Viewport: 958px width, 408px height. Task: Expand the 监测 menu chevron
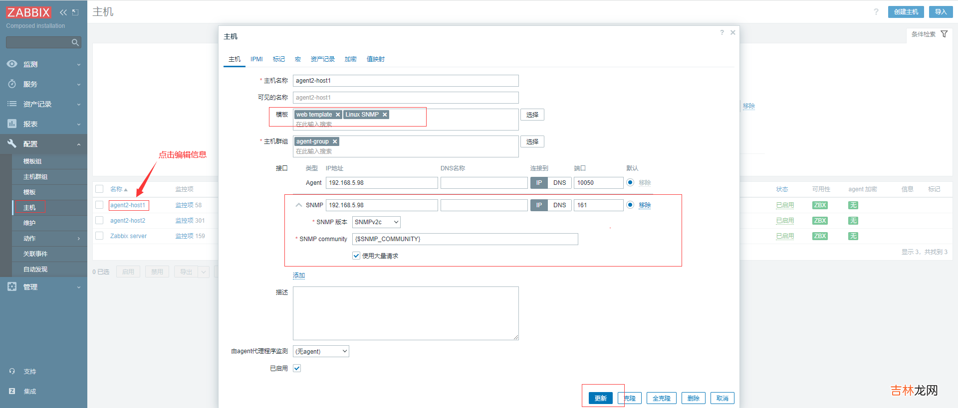78,65
